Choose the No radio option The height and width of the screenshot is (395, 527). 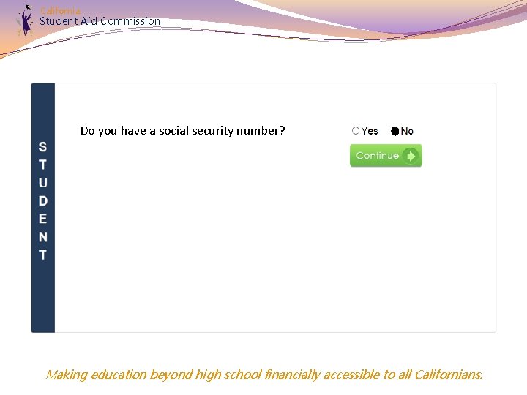[395, 131]
